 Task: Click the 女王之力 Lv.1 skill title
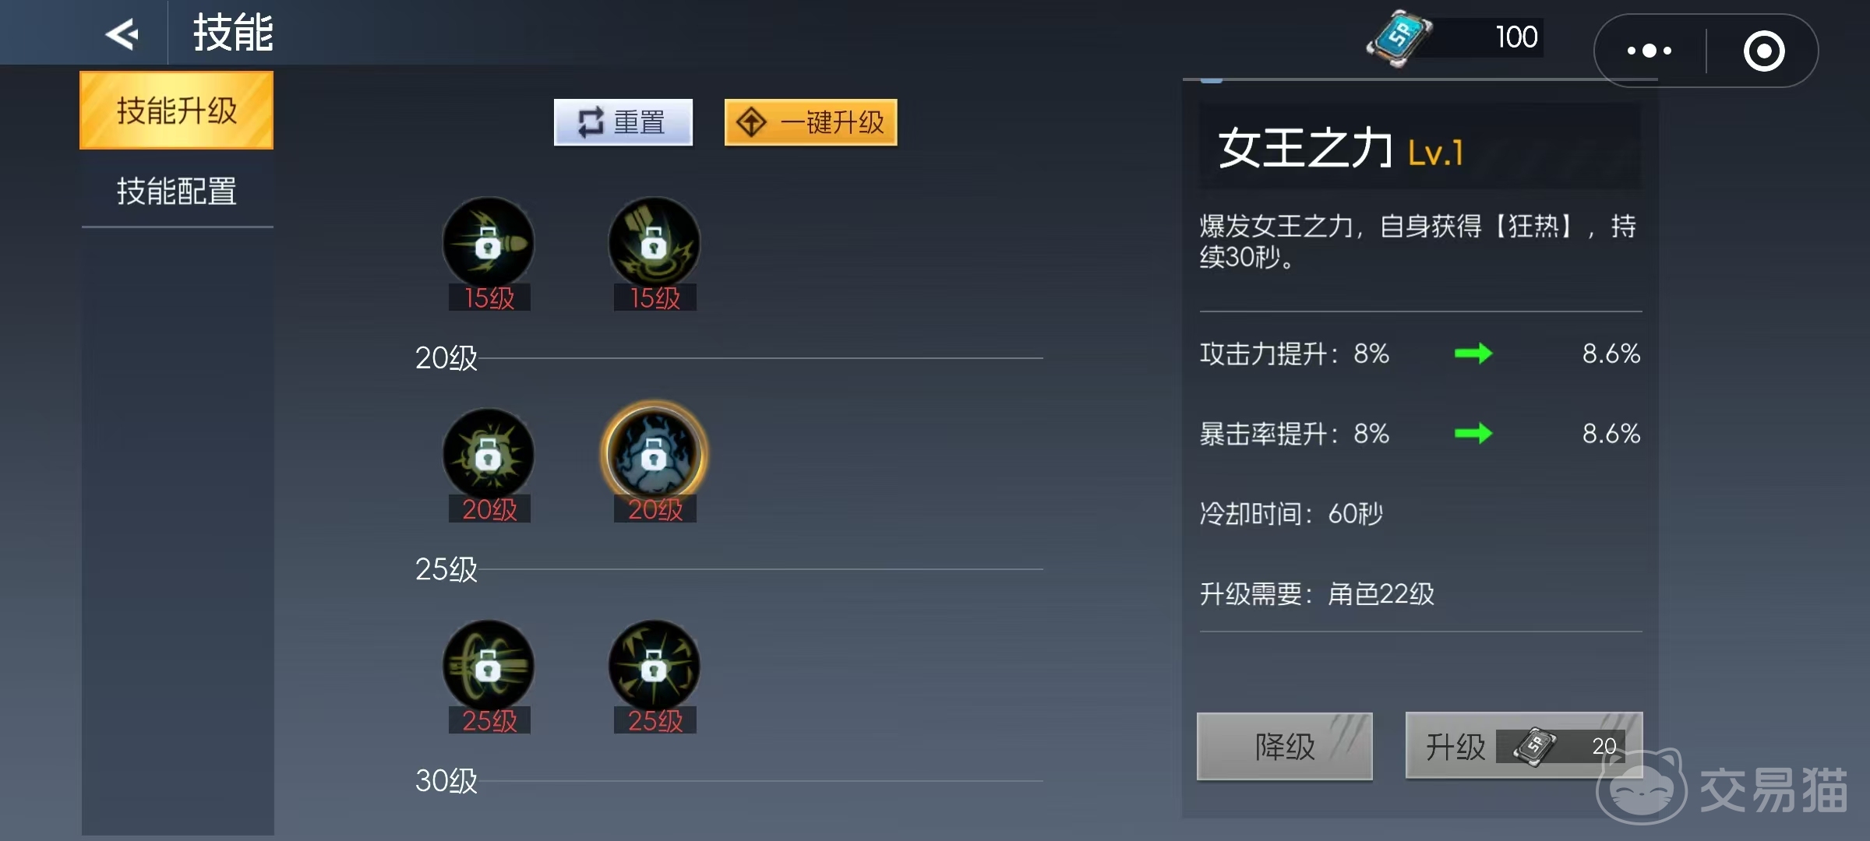(x=1340, y=148)
